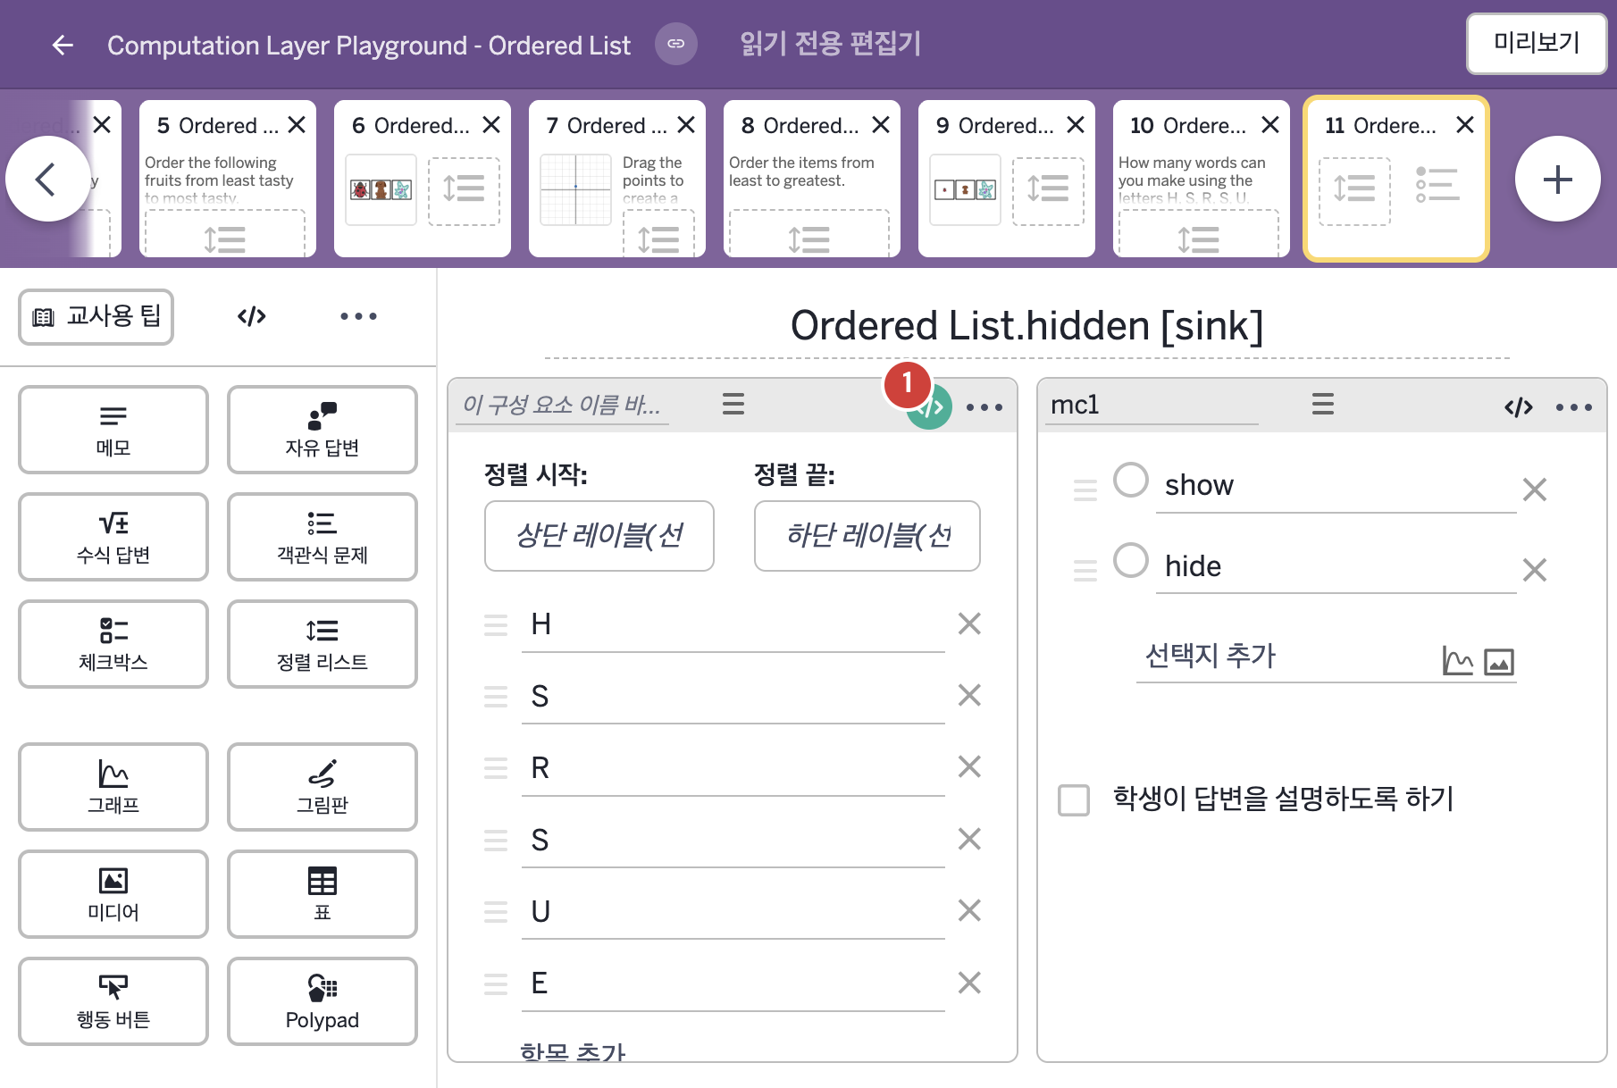
Task: Add a 그래프 graph component
Action: 113,787
